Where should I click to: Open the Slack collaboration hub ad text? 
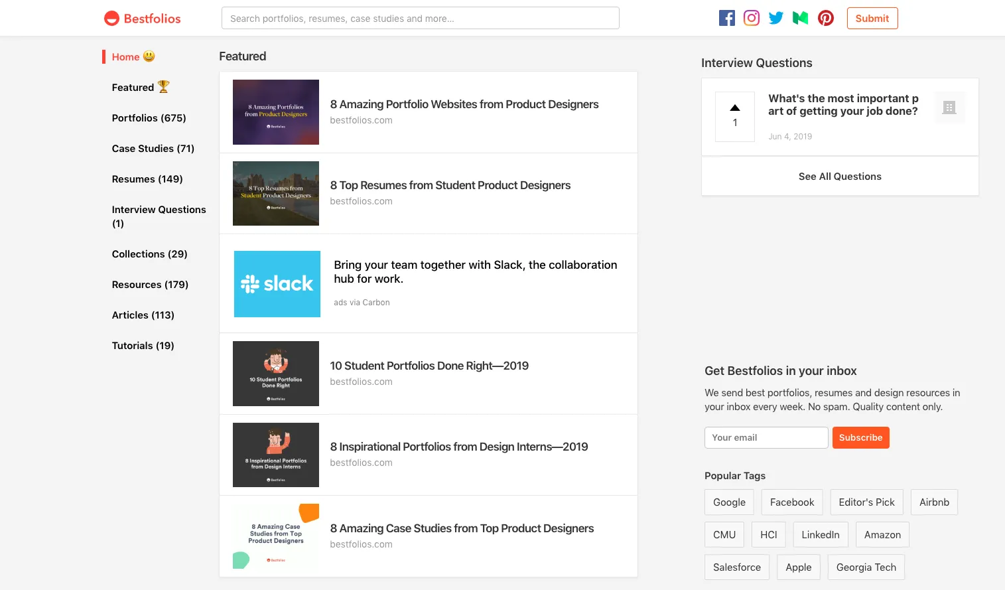click(x=476, y=271)
